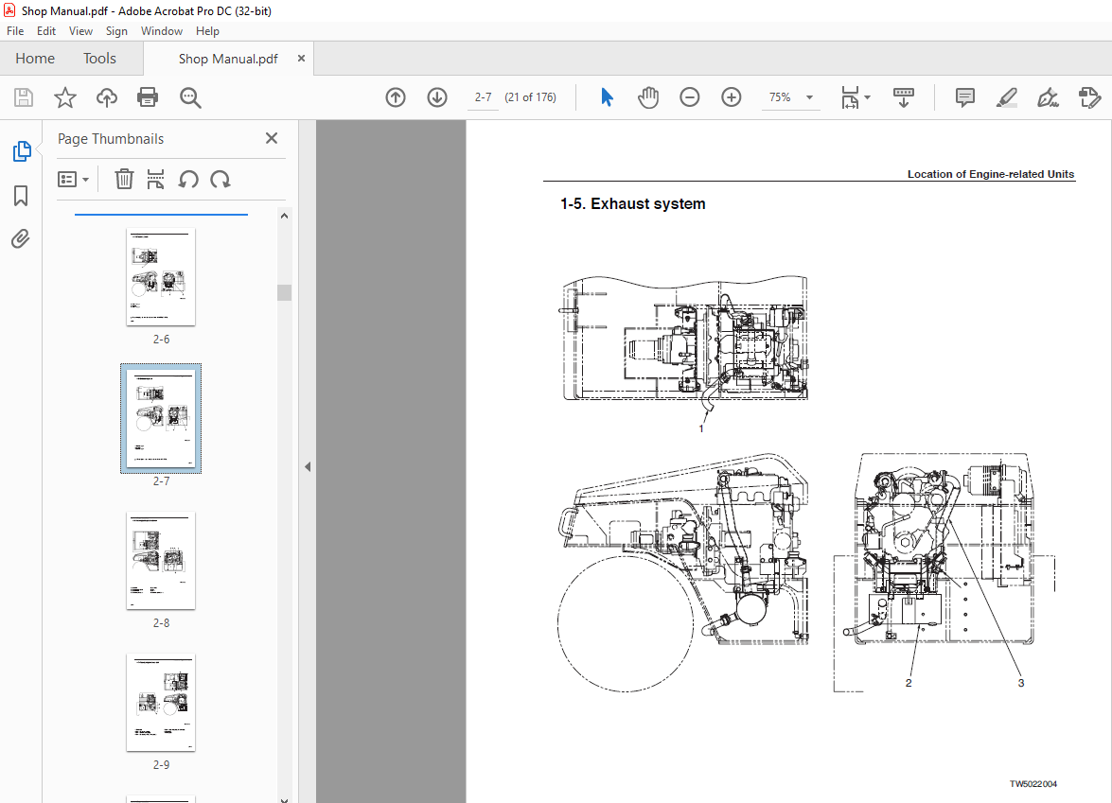
Task: Open the Window menu
Action: [162, 31]
